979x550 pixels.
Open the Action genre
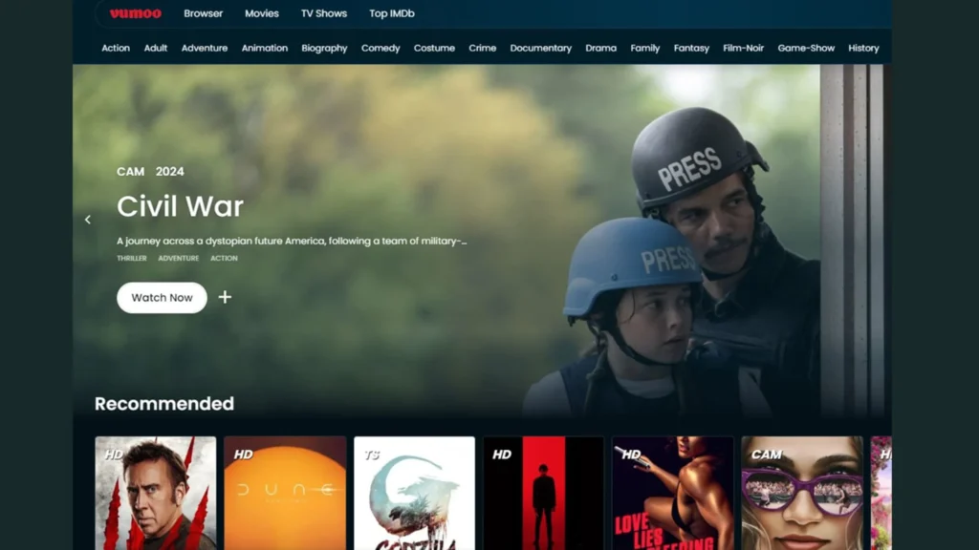pos(115,48)
